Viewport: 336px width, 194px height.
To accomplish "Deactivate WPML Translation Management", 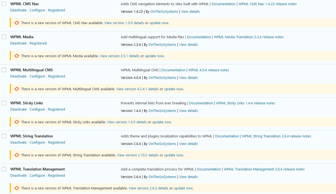I will tap(18, 176).
